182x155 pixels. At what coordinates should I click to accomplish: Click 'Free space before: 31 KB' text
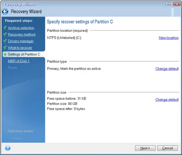pos(67,98)
